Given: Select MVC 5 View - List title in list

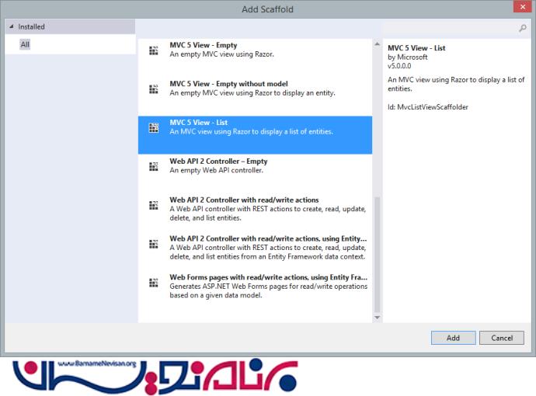Looking at the screenshot, I should click(198, 123).
